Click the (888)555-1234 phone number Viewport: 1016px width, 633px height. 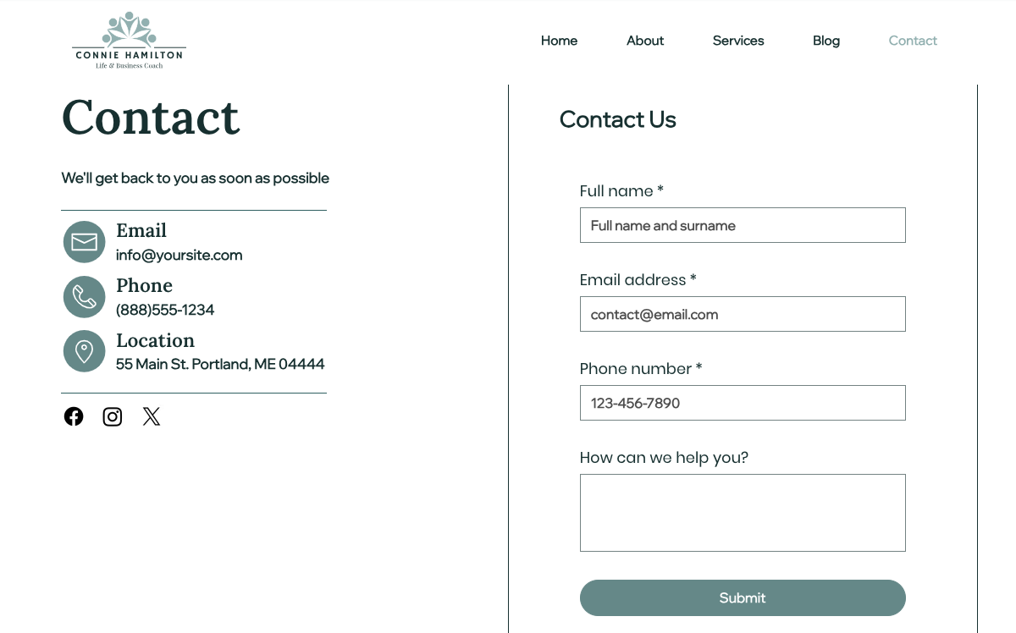pyautogui.click(x=165, y=311)
